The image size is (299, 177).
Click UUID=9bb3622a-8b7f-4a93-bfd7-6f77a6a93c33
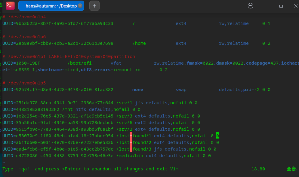coord(58,23)
